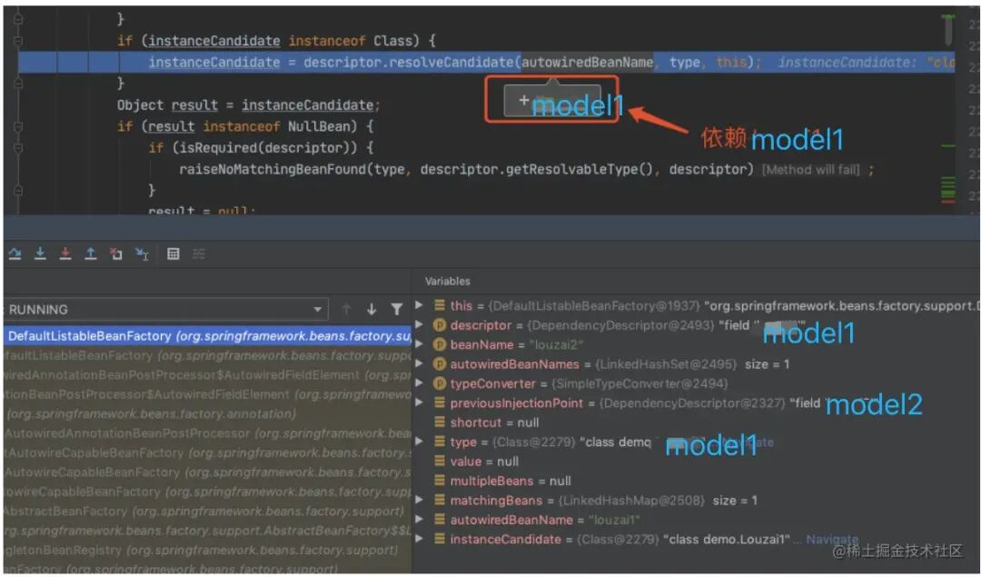Image resolution: width=981 pixels, height=577 pixels.
Task: Click the '[Method will fail]' inline hint
Action: (x=811, y=170)
